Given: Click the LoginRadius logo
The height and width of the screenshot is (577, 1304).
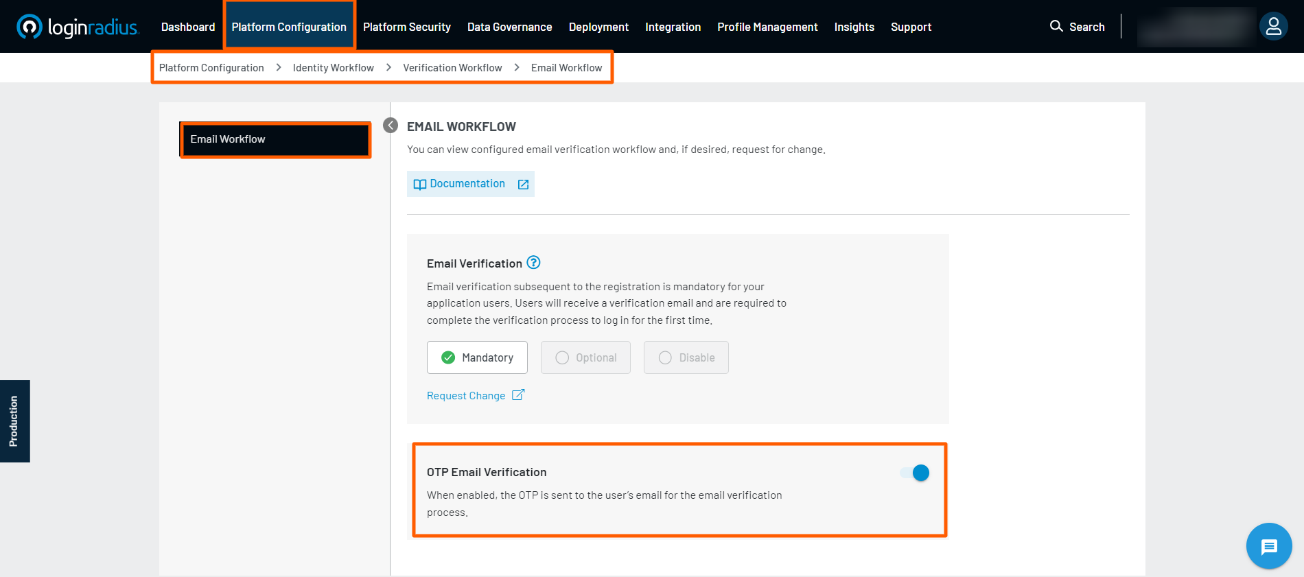Looking at the screenshot, I should [77, 27].
